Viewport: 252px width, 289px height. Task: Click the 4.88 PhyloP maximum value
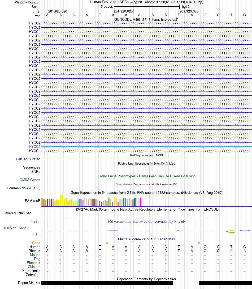pyautogui.click(x=34, y=221)
